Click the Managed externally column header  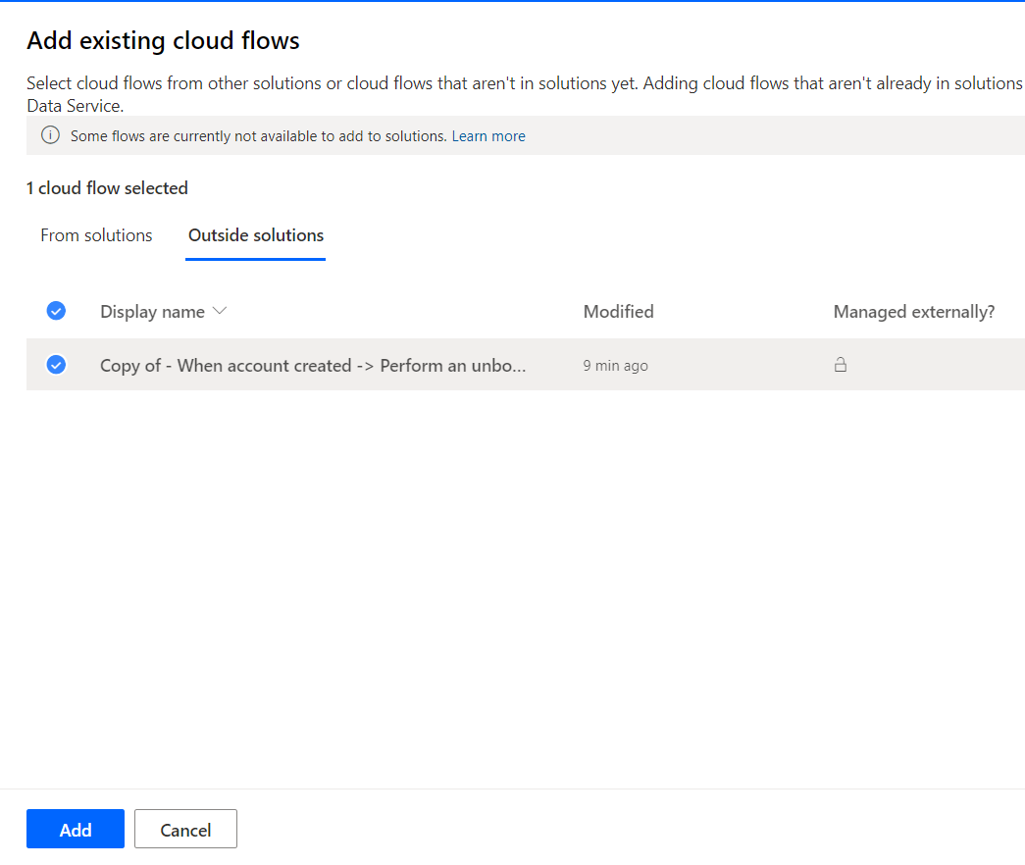tap(913, 311)
